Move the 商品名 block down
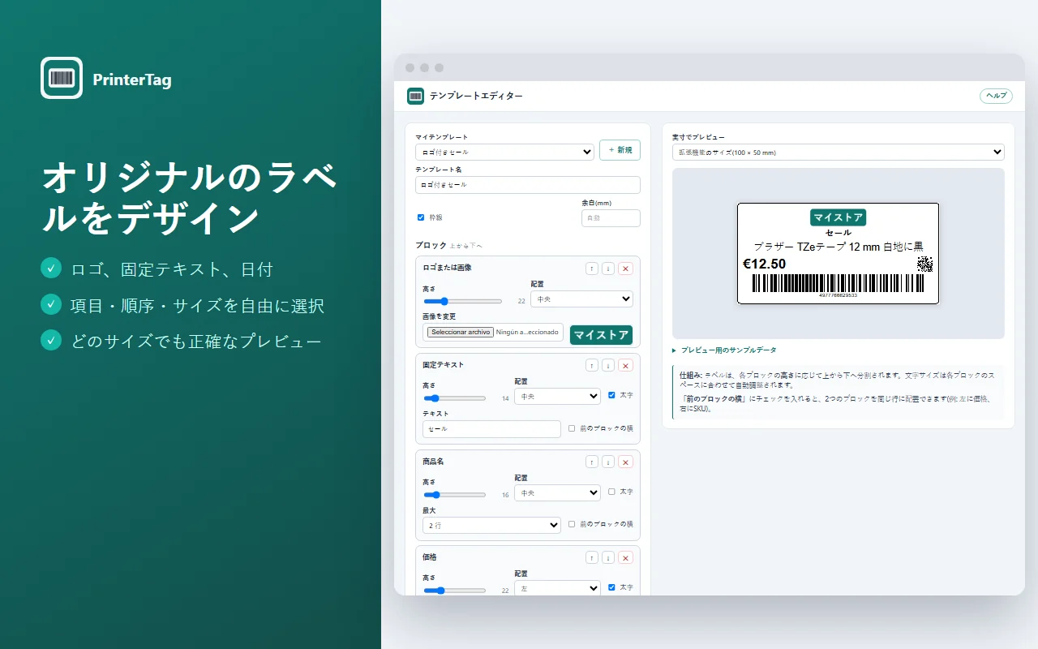 point(608,462)
